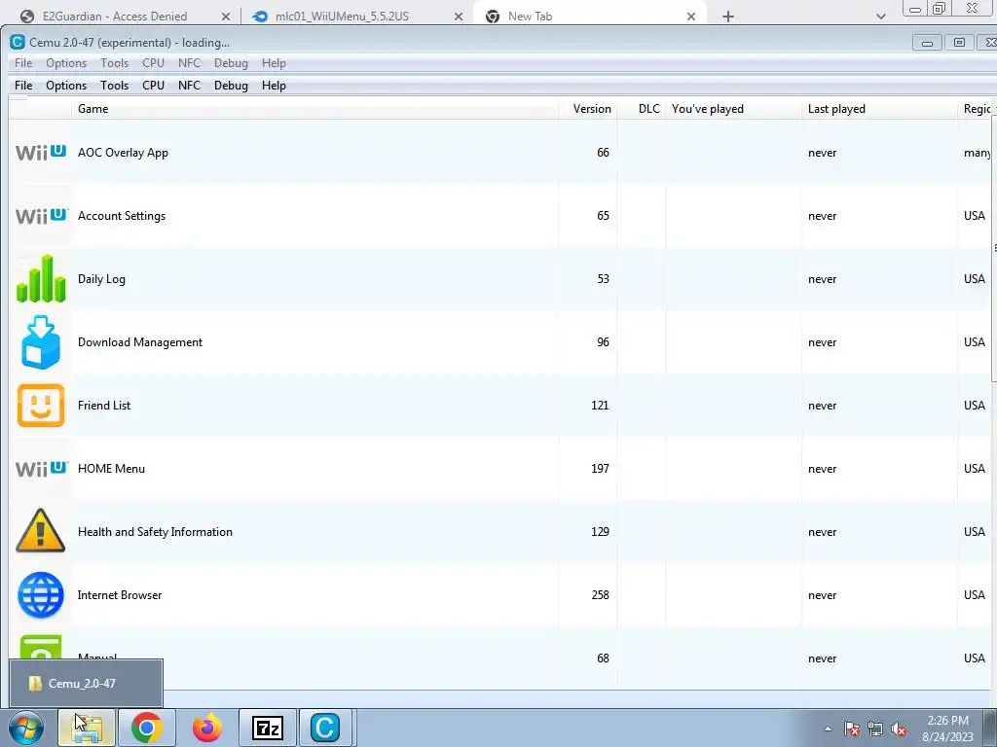This screenshot has width=997, height=747.
Task: Close the E2Guardian tab
Action: [x=226, y=17]
